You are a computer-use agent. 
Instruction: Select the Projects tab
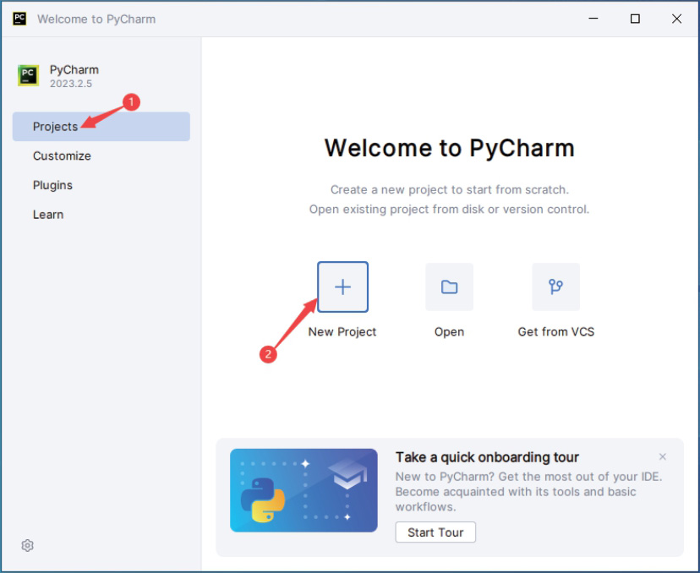click(101, 127)
